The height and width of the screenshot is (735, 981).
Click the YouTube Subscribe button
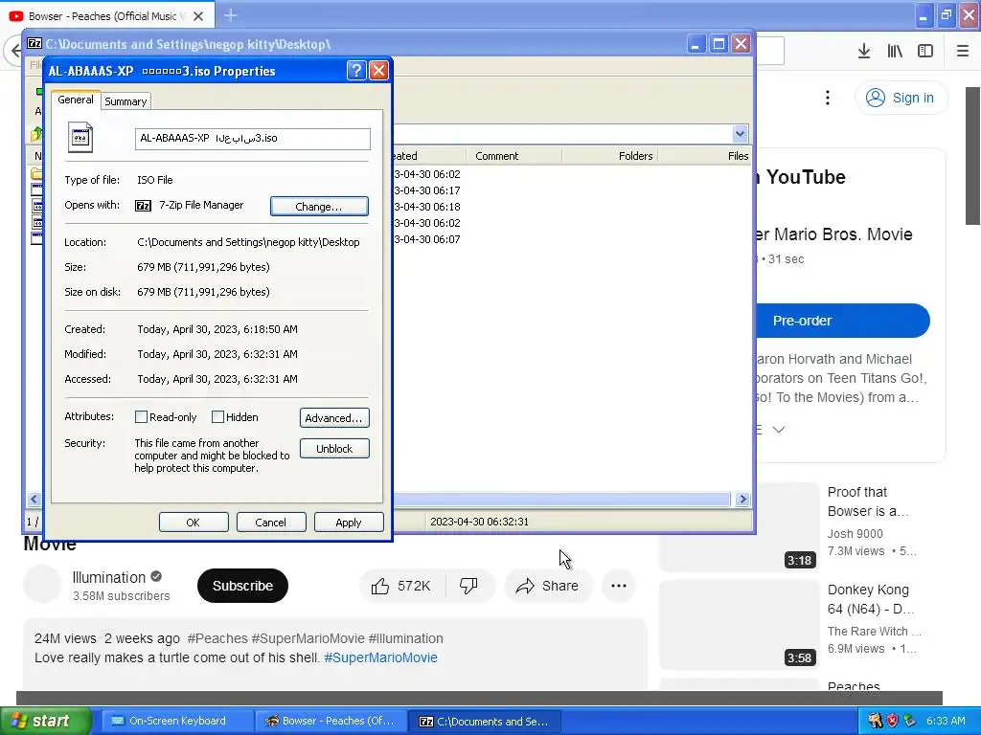[x=242, y=586]
